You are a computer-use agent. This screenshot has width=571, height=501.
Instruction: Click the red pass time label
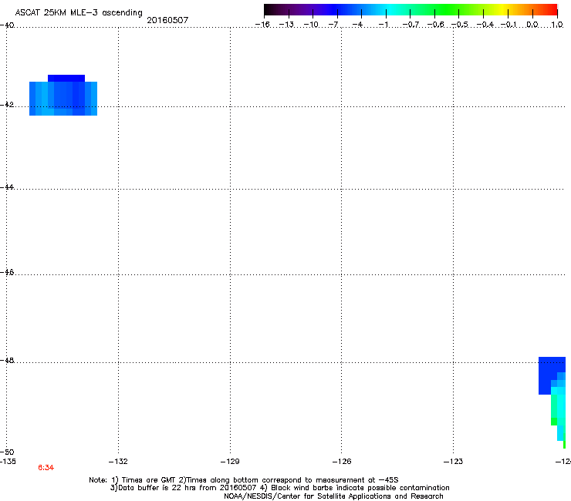46,468
